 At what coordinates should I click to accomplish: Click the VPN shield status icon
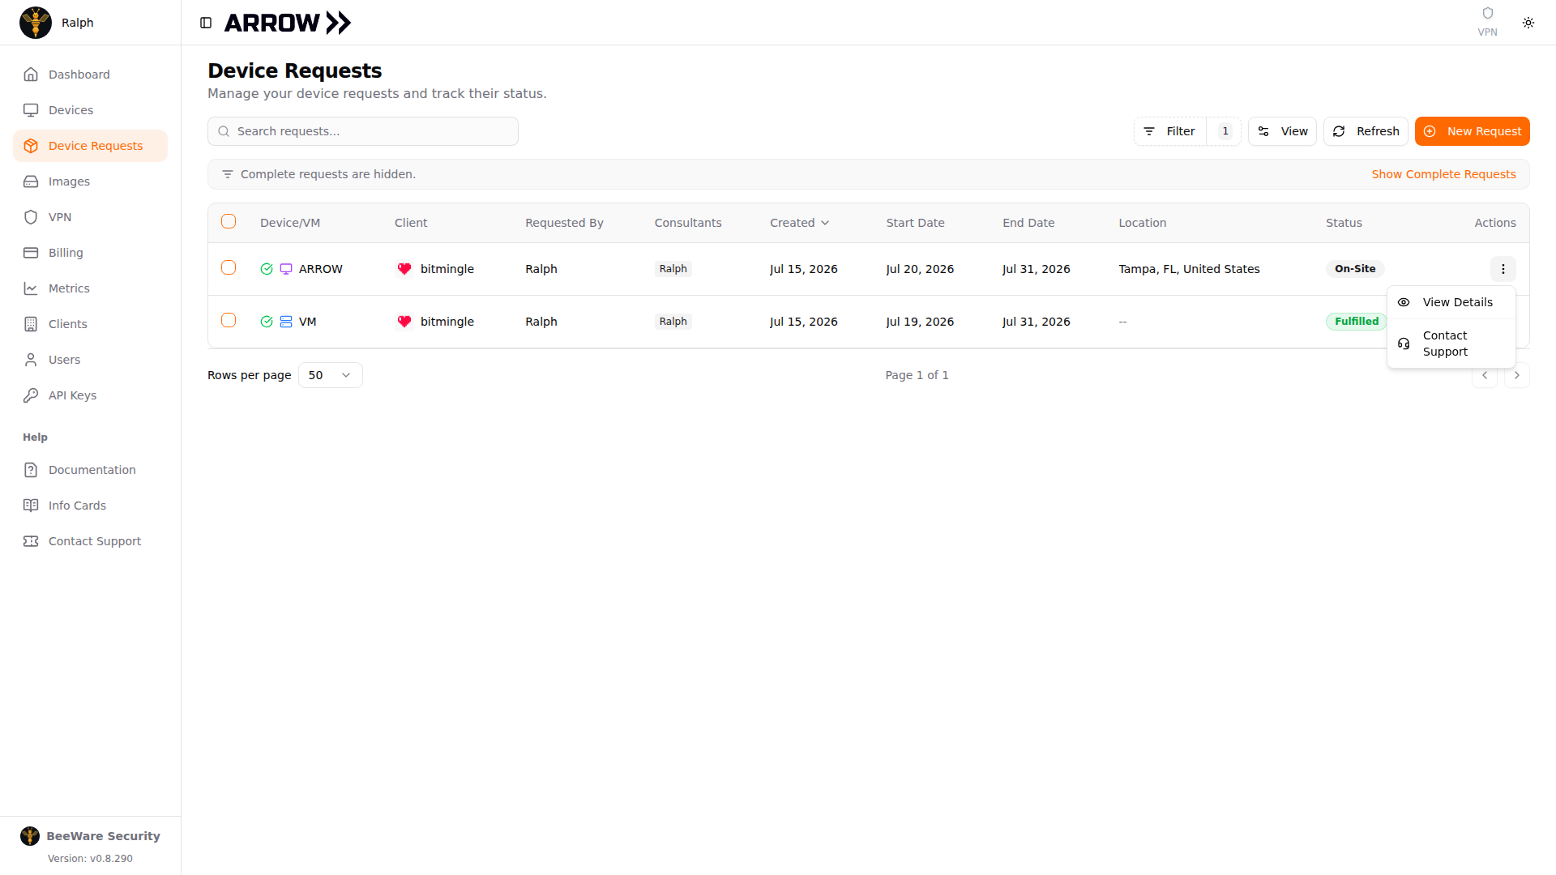(1487, 13)
